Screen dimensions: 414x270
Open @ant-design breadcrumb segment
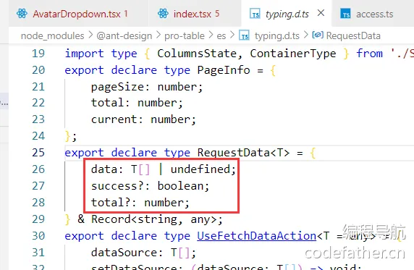point(124,35)
